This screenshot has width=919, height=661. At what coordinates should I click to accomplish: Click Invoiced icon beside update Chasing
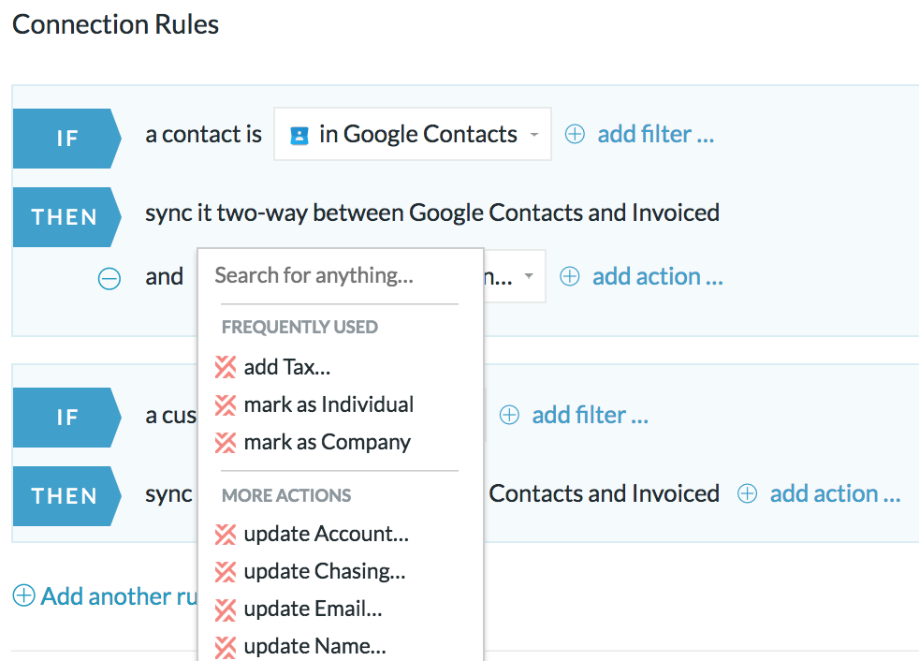coord(225,572)
